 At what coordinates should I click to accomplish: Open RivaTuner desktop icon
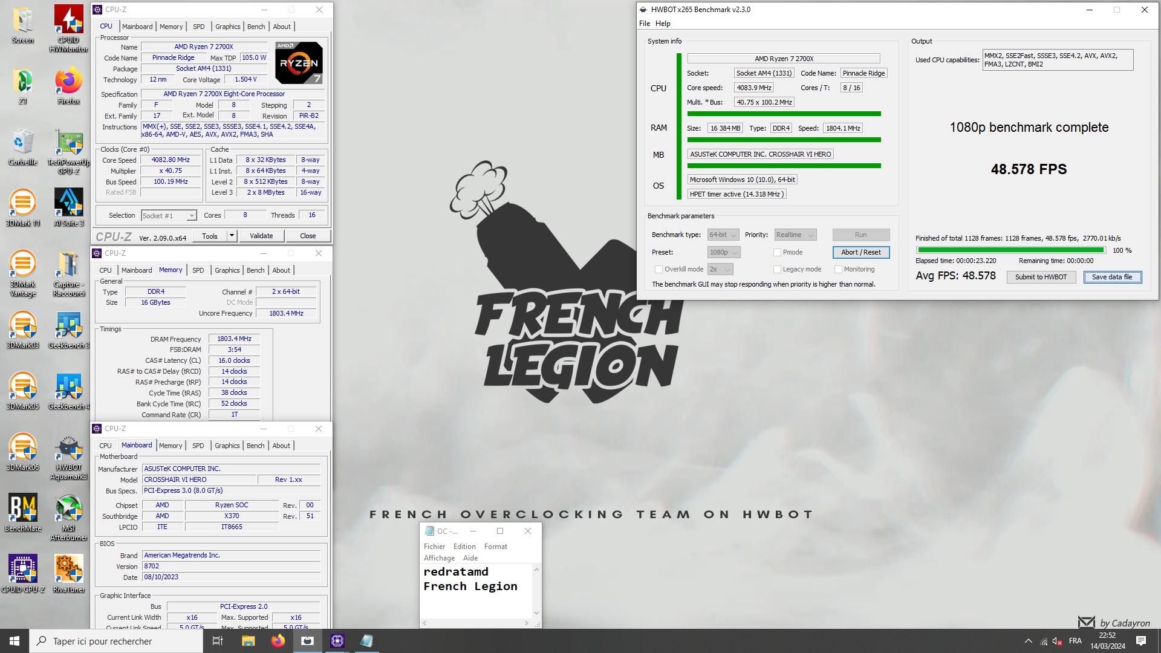pyautogui.click(x=69, y=574)
